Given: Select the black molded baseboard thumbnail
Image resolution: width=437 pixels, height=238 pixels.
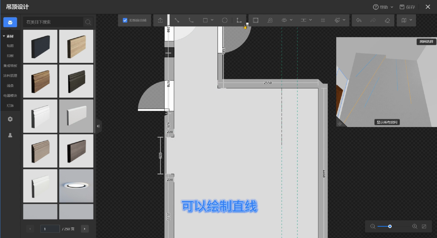Looking at the screenshot, I should [x=76, y=81].
